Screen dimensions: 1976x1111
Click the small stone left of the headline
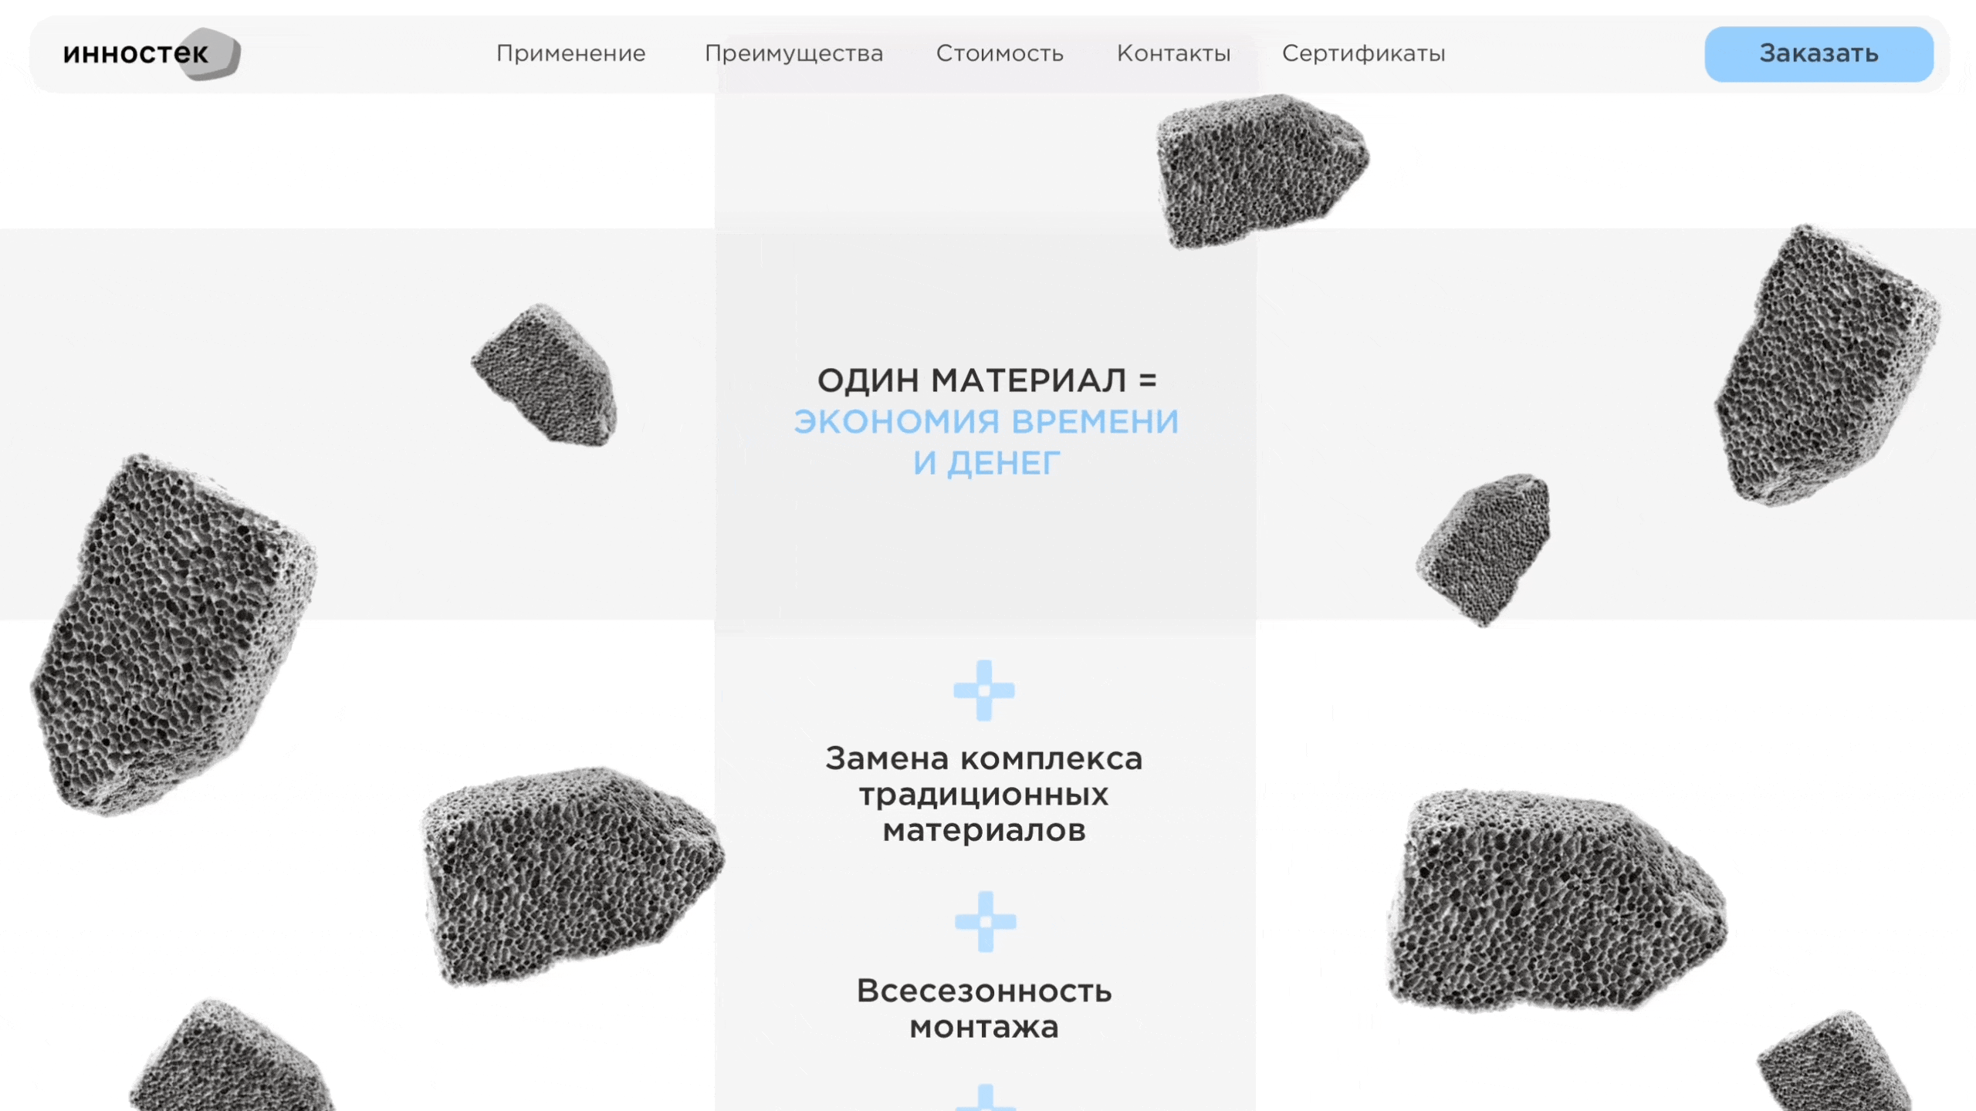tap(544, 374)
